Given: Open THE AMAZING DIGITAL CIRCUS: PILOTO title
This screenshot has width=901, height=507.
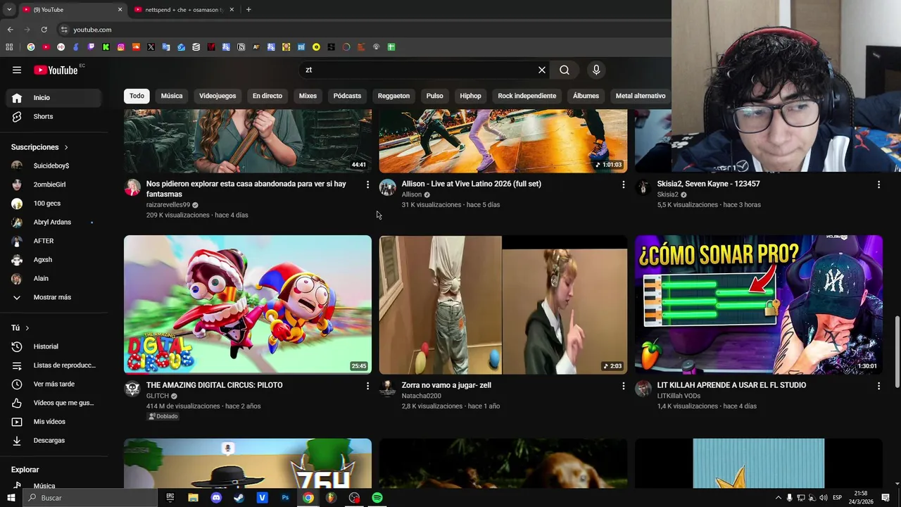Looking at the screenshot, I should point(215,385).
